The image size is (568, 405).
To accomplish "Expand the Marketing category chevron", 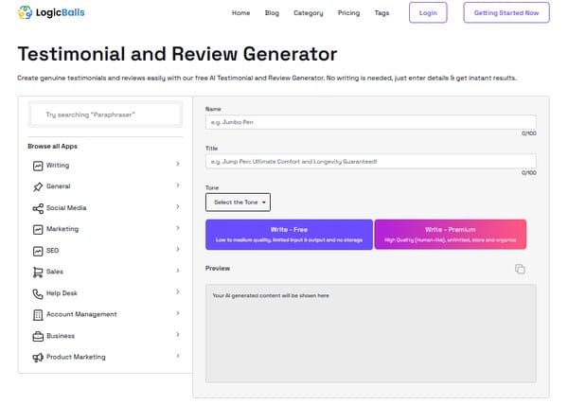I will (178, 228).
